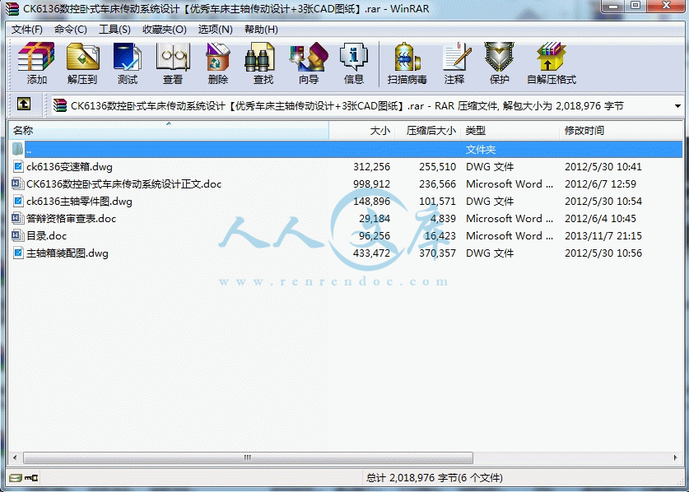Open the View (查看) toolbar tool
Screen dimensions: 689x492
point(173,57)
